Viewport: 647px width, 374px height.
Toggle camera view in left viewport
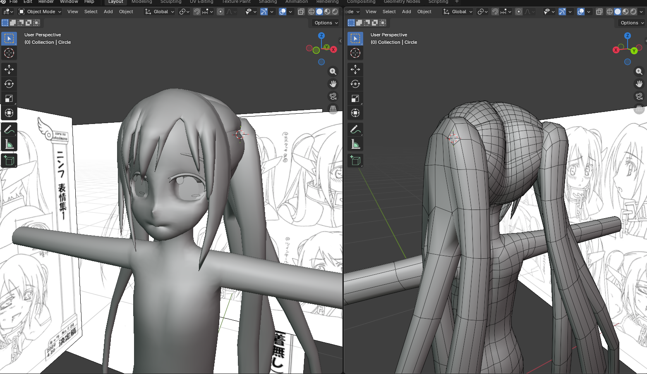[333, 96]
